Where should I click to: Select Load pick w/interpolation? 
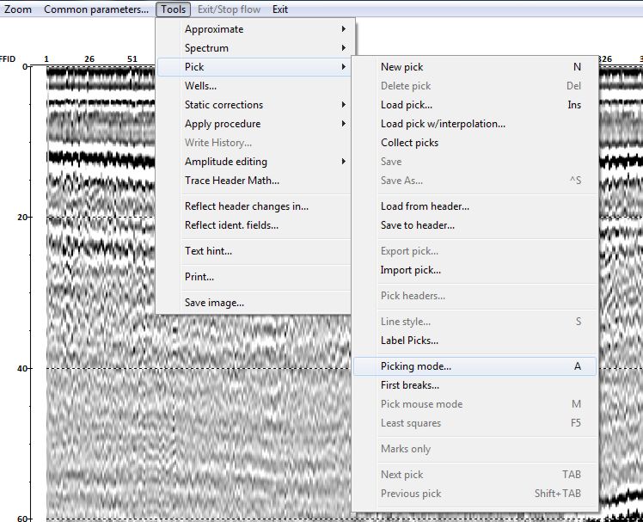point(475,124)
